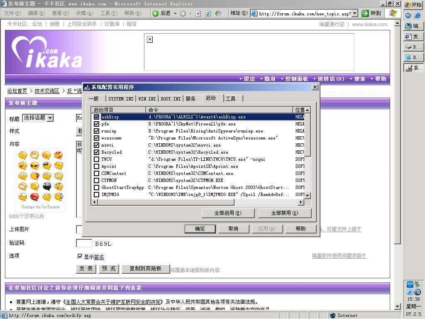
Task: Click the avast 'a' ball tray icon
Action: (x=418, y=292)
